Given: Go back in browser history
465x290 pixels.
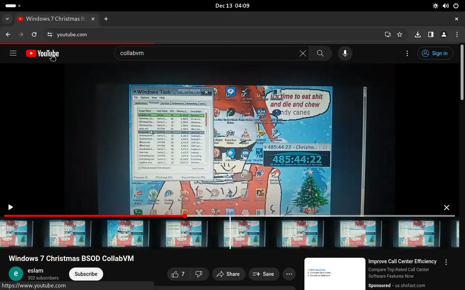Looking at the screenshot, I should pos(8,34).
